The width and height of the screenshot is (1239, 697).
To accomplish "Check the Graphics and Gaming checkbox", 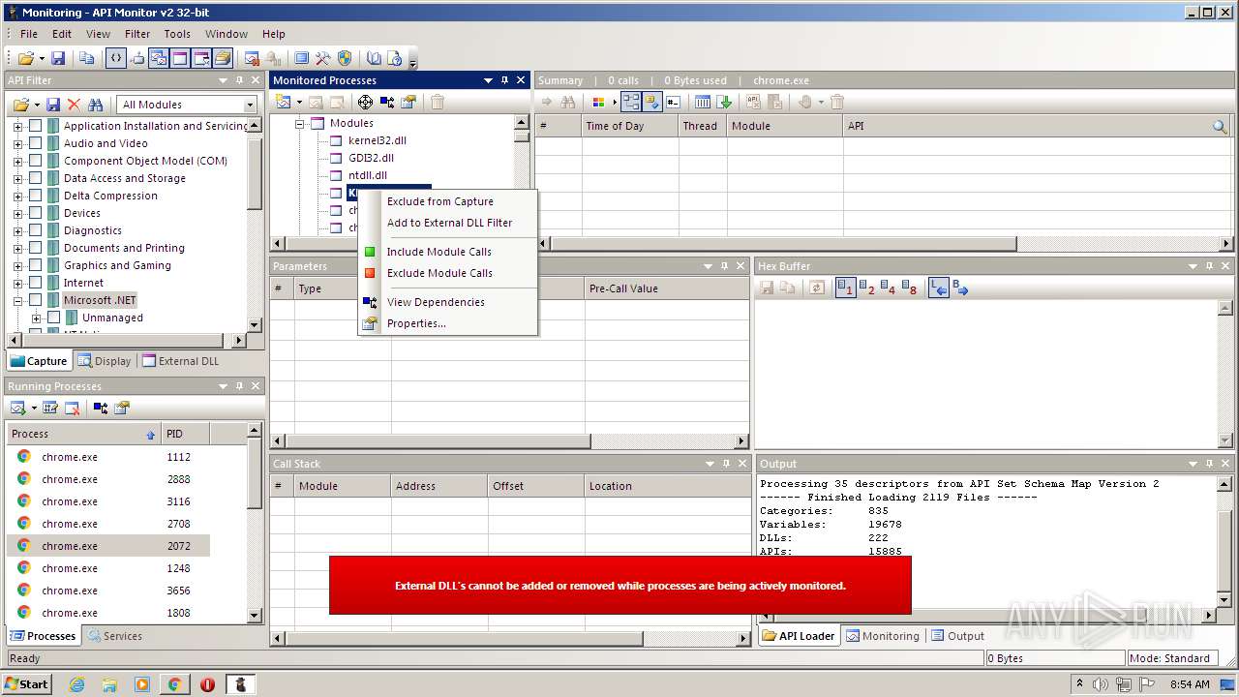I will click(36, 265).
